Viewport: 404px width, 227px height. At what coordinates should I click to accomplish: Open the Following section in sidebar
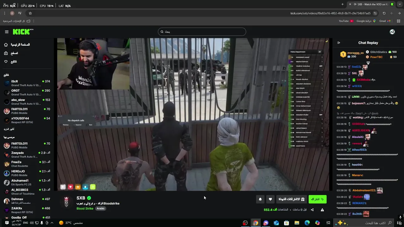pos(10,61)
